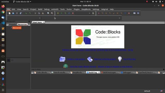
Task: Click the Open file toolbar icon
Action: point(13,13)
